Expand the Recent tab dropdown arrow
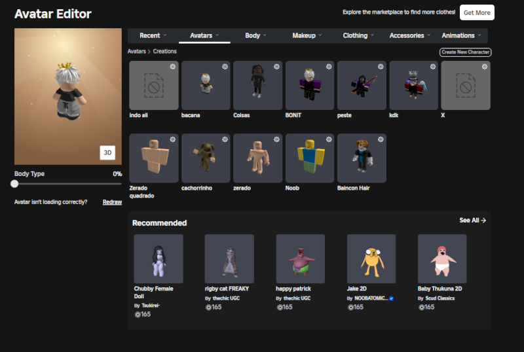The height and width of the screenshot is (352, 524). pyautogui.click(x=165, y=35)
